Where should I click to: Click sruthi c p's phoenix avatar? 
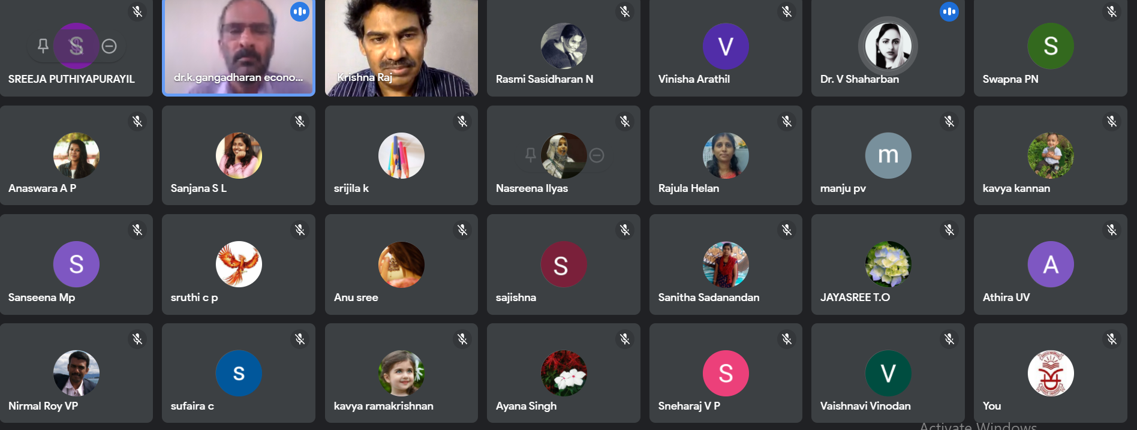coord(239,264)
